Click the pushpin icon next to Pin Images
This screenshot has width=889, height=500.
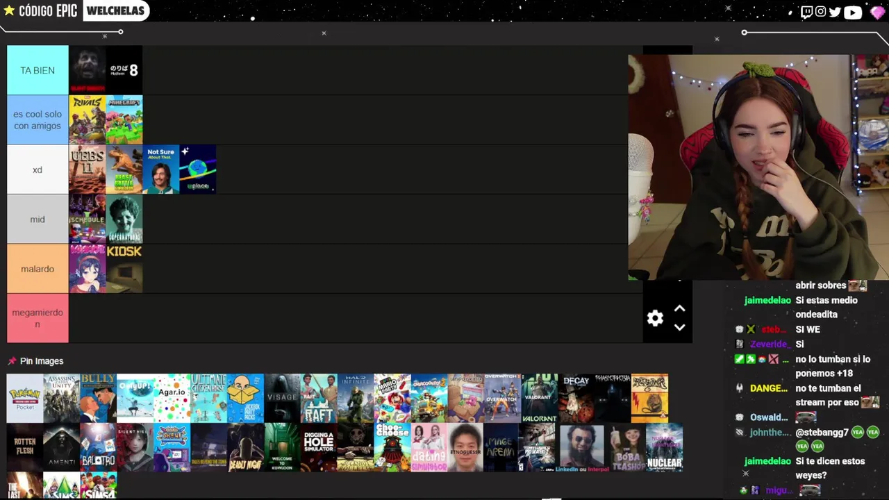click(x=12, y=361)
